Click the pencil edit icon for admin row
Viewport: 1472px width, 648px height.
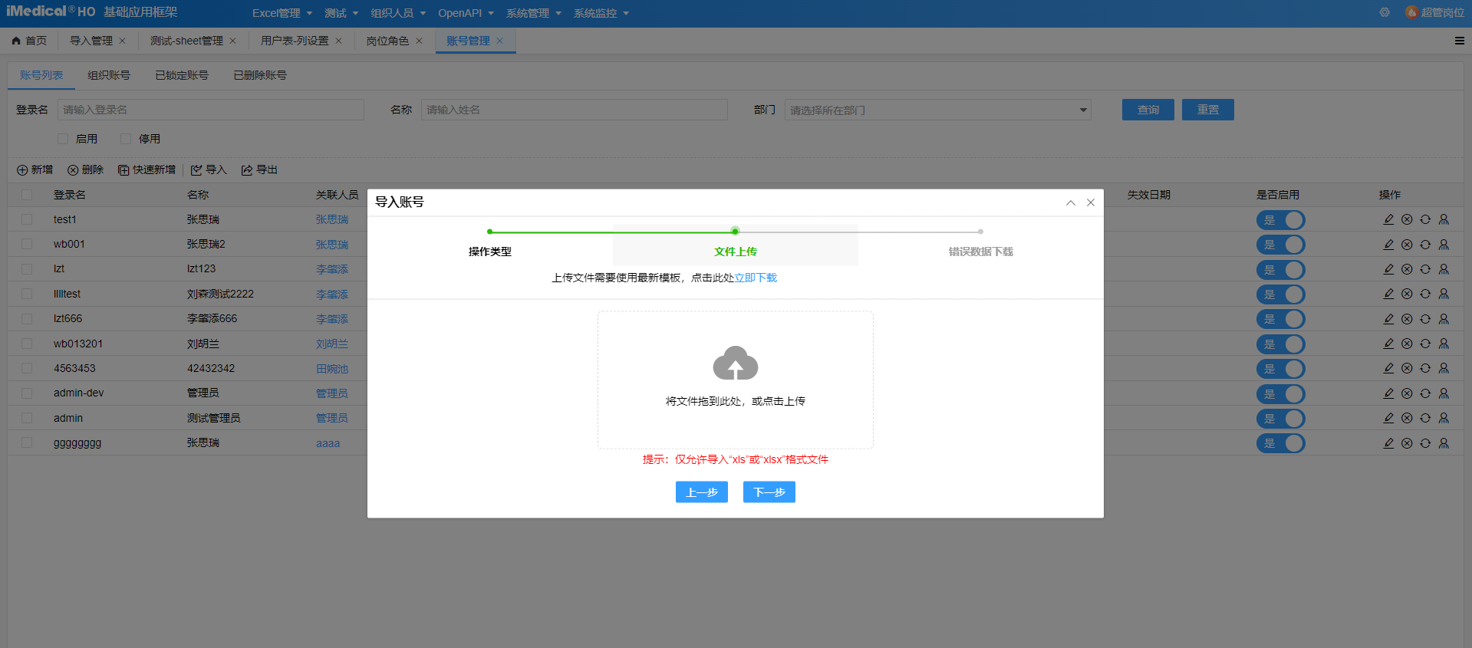click(1388, 418)
